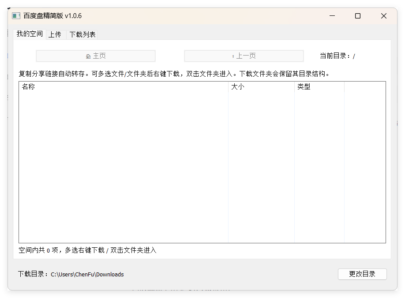Click the 当前目录 label
This screenshot has height=298, width=405.
point(335,56)
